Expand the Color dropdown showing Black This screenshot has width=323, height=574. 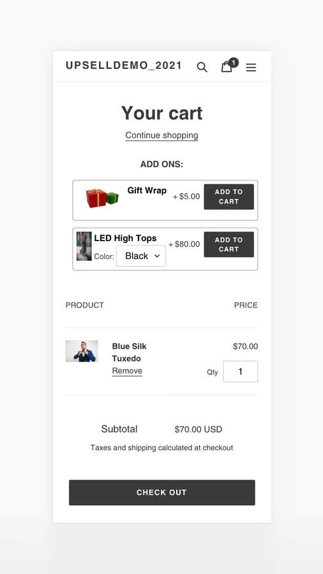point(141,256)
